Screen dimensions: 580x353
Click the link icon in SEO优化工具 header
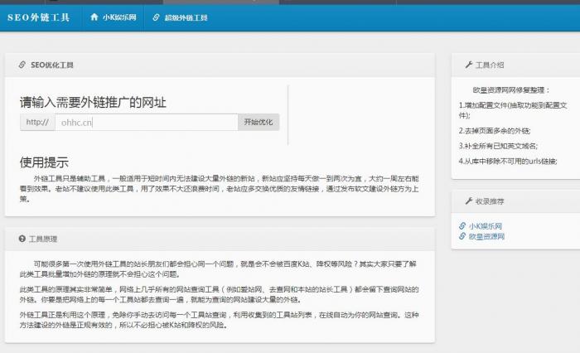pyautogui.click(x=22, y=65)
